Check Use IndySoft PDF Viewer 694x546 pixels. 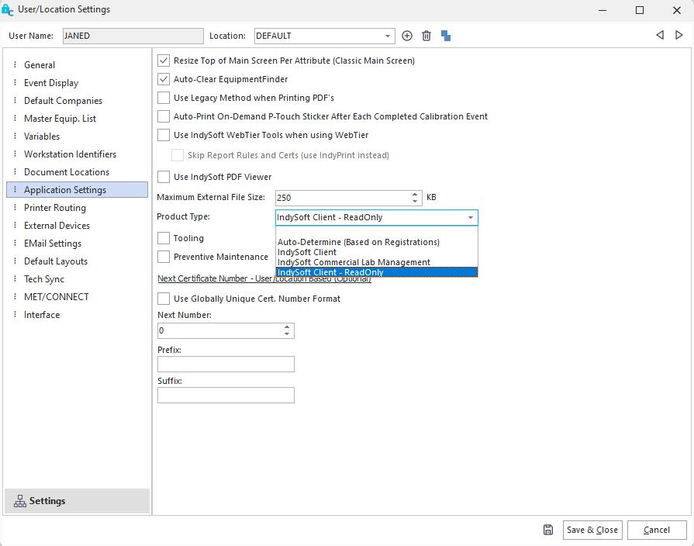pyautogui.click(x=164, y=177)
